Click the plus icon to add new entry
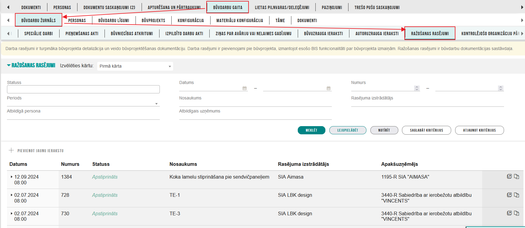 click(11, 150)
